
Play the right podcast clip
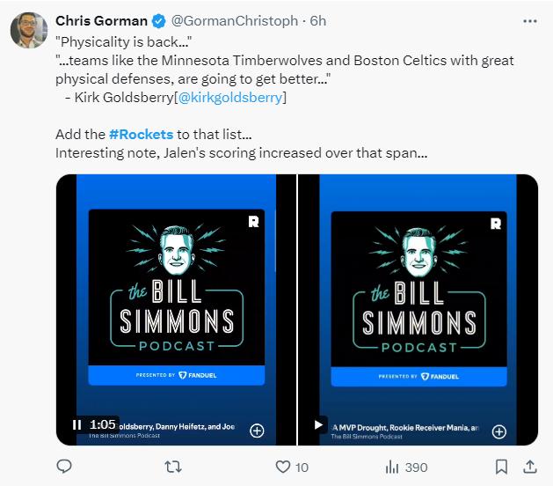coord(318,424)
